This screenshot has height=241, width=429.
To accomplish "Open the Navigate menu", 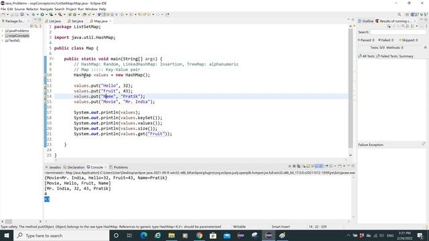I will click(x=46, y=9).
